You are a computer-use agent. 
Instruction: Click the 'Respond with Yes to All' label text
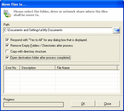coord(49,40)
